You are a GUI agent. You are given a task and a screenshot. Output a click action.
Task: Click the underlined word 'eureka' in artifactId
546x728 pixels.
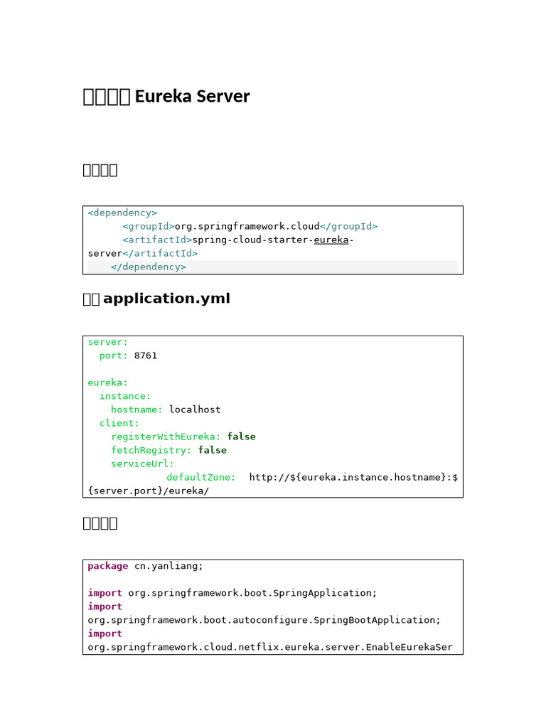point(331,240)
